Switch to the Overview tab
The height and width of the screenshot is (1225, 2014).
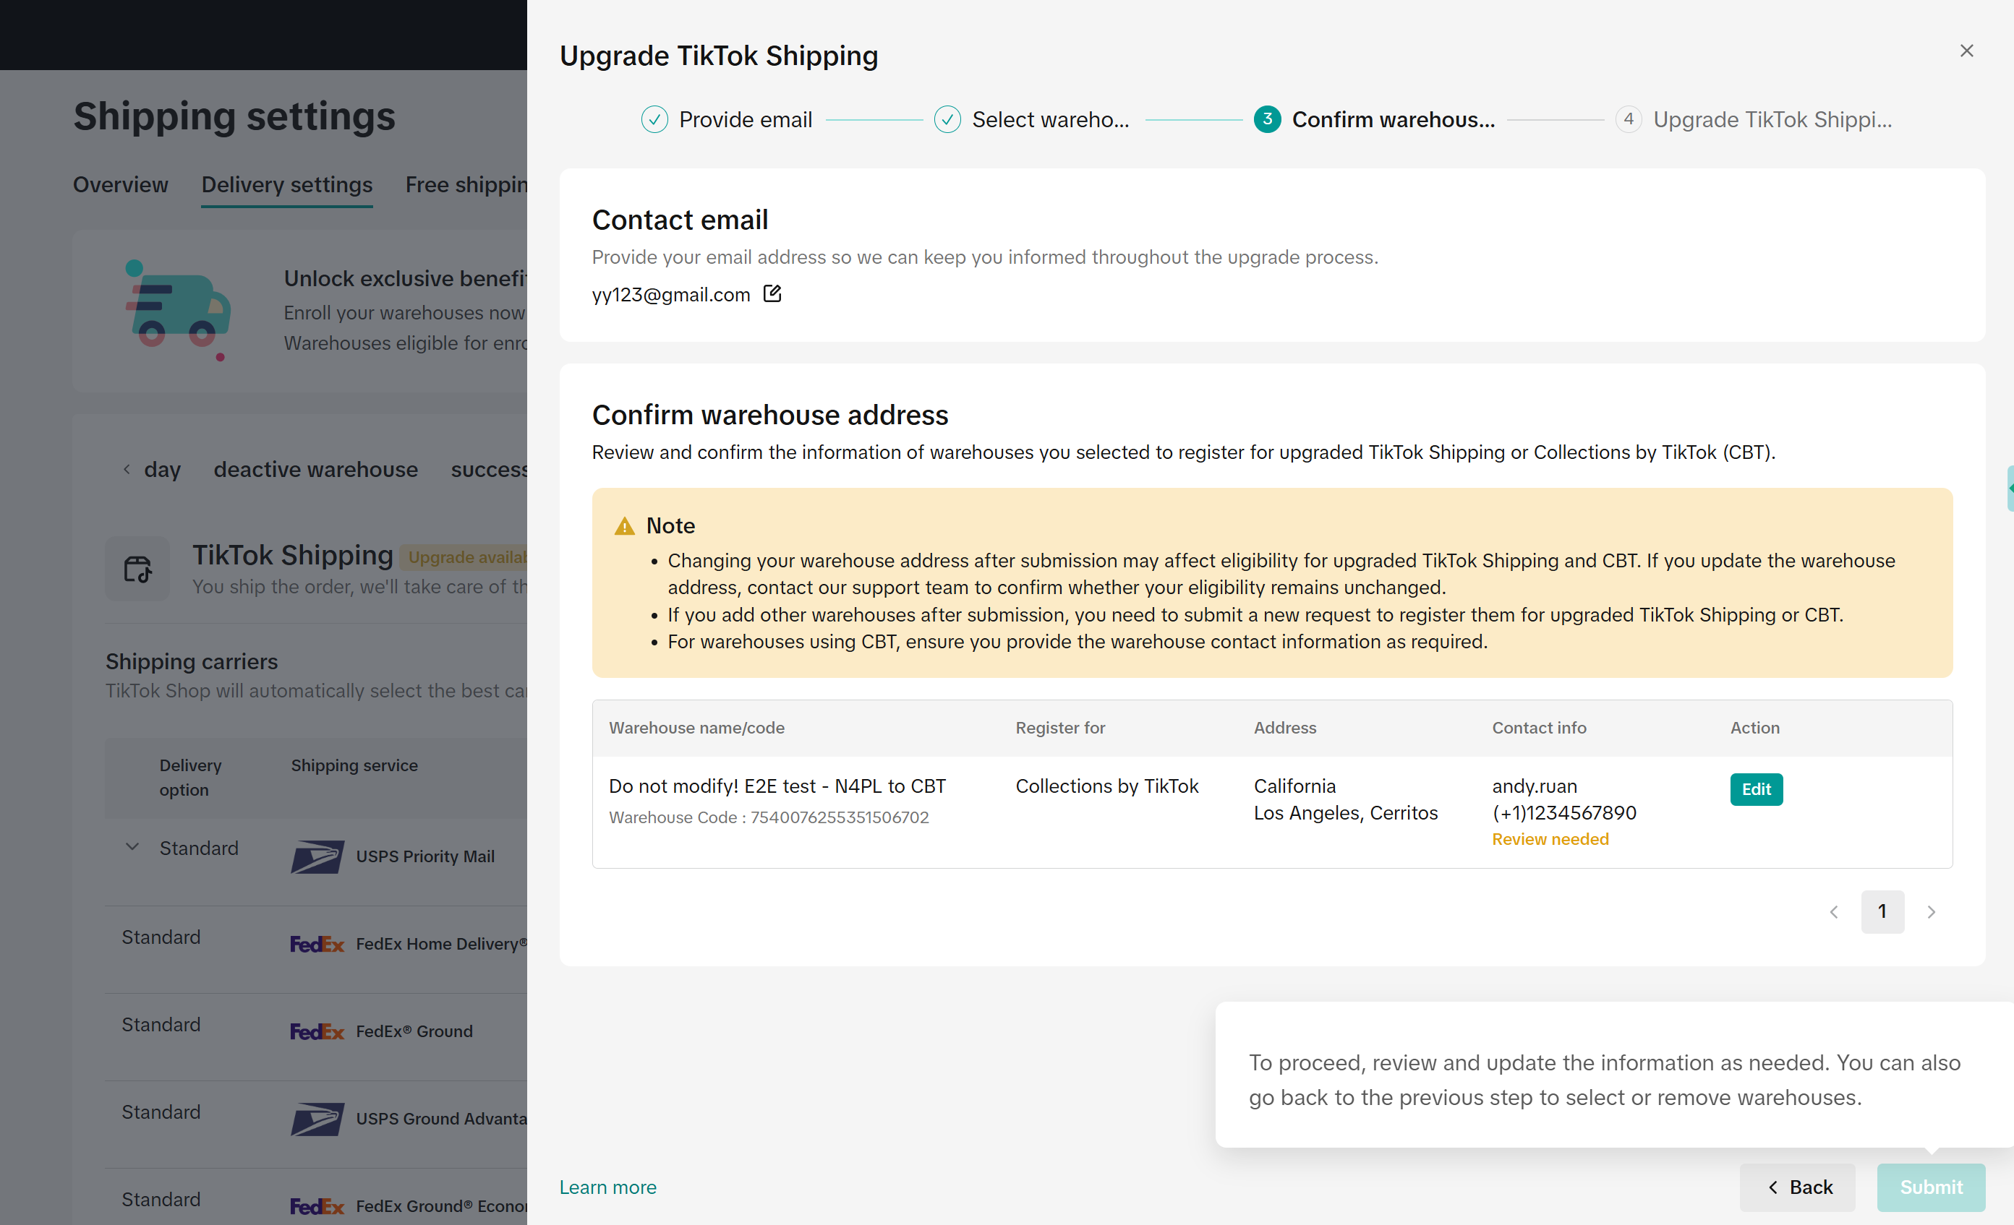pos(120,184)
